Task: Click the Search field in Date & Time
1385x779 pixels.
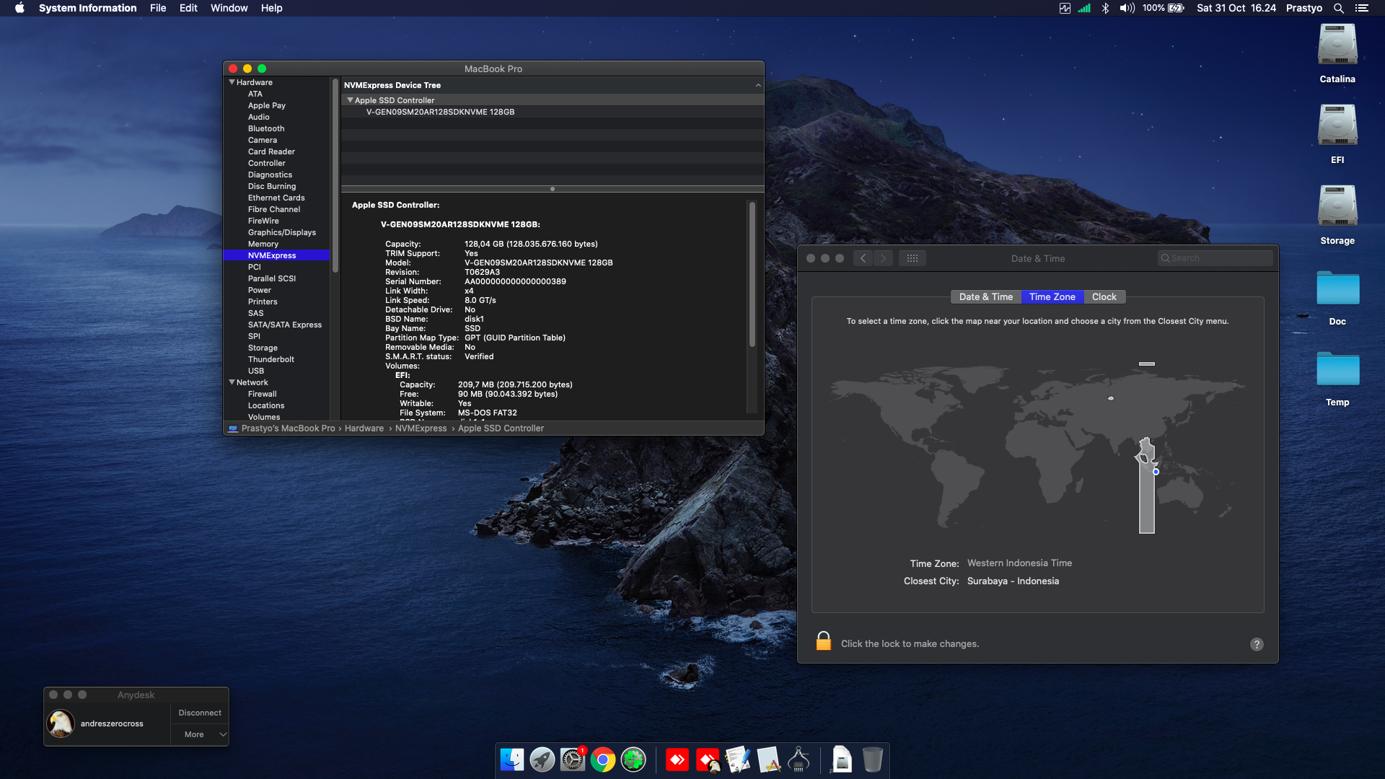Action: [1215, 258]
